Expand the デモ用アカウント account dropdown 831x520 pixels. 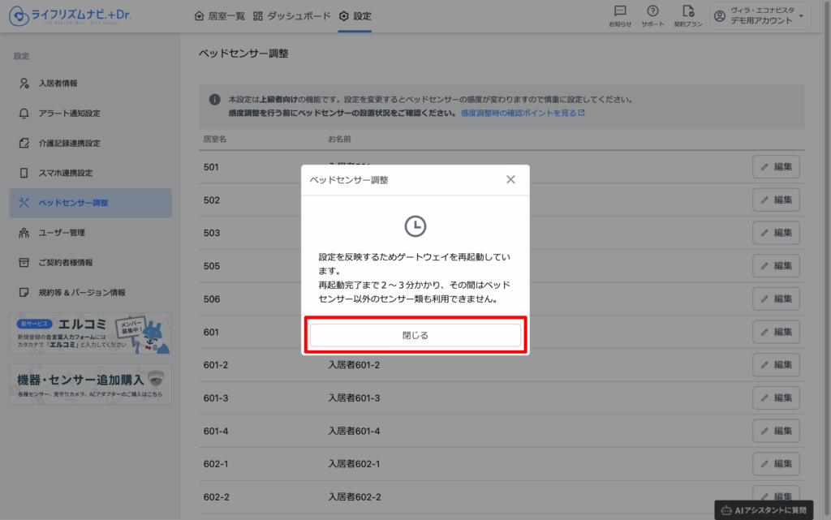(760, 15)
